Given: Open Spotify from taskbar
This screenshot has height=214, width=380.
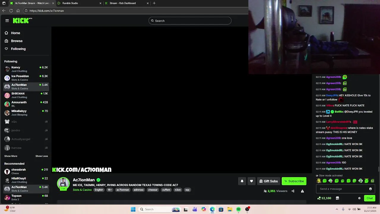Looking at the screenshot, I should [x=238, y=209].
